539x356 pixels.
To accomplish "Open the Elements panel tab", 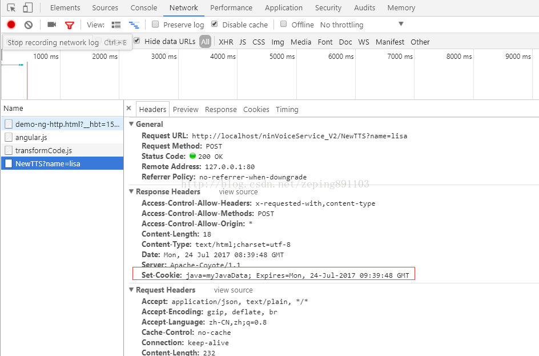I will point(65,7).
